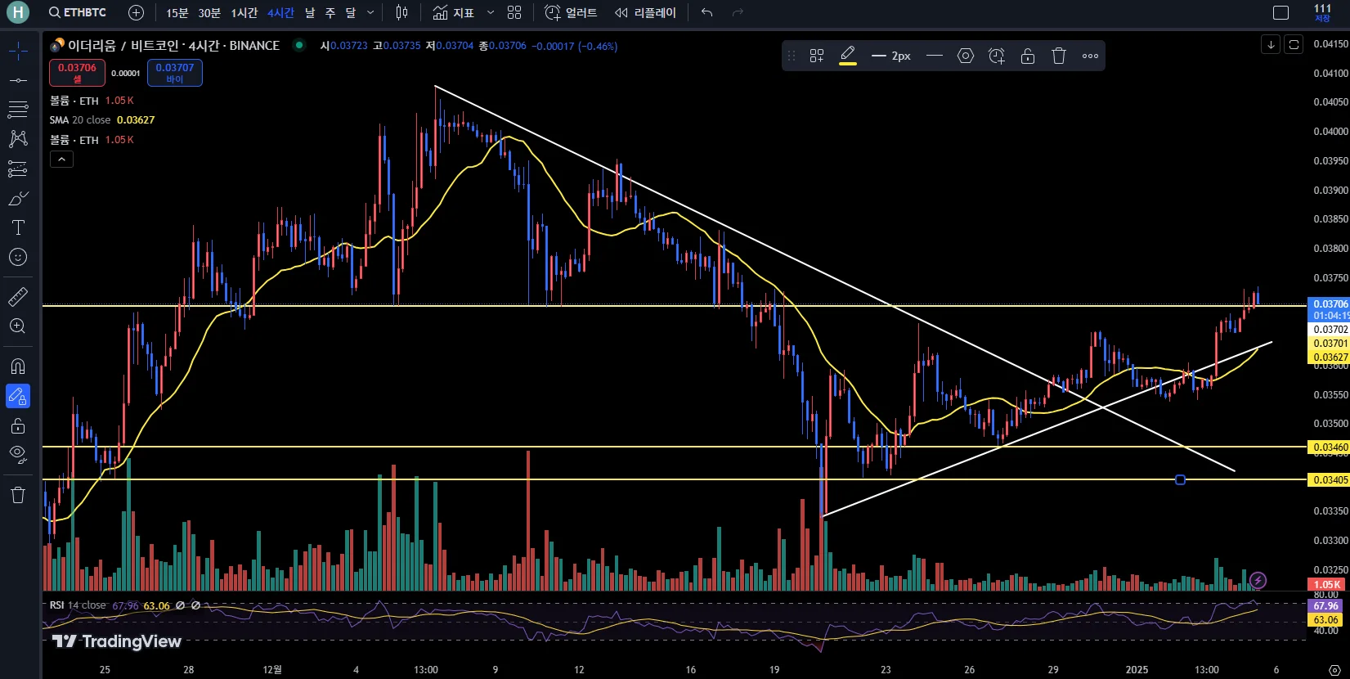Screen dimensions: 1350x679
Task: Select the trend line tool
Action: tap(18, 80)
